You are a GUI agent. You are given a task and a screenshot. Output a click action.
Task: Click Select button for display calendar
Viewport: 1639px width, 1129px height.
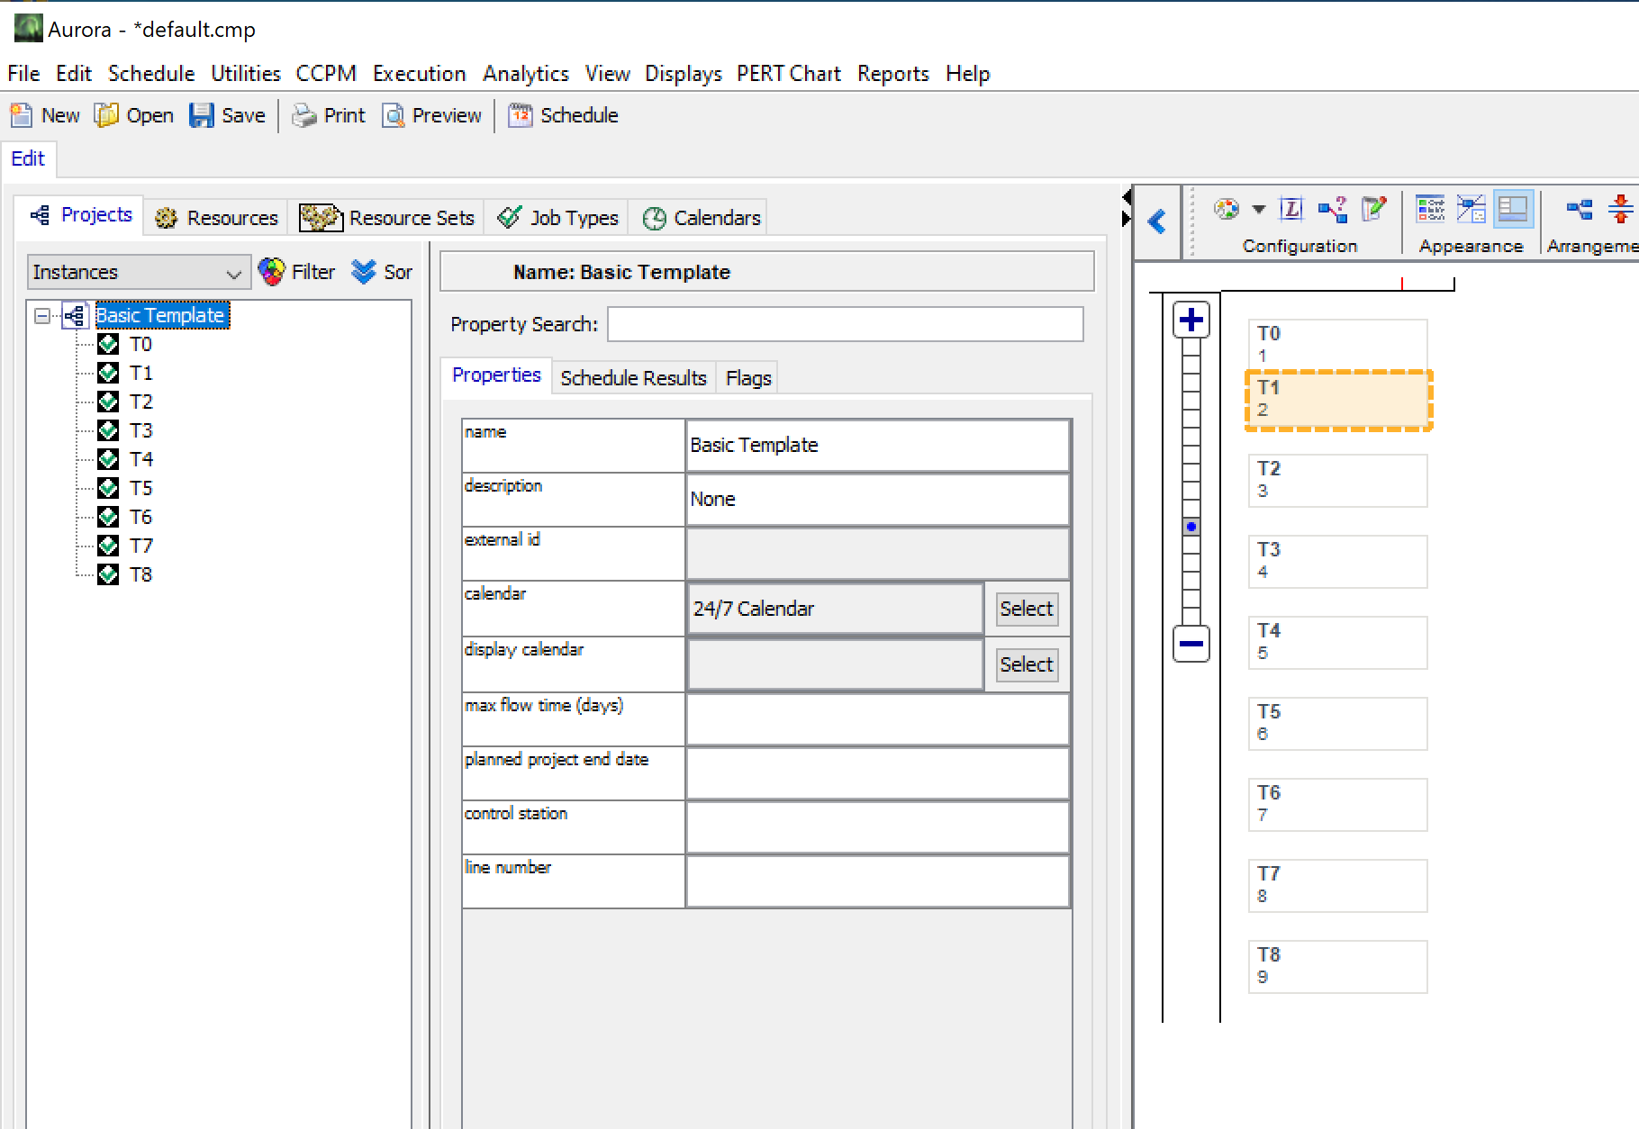[x=1026, y=664]
